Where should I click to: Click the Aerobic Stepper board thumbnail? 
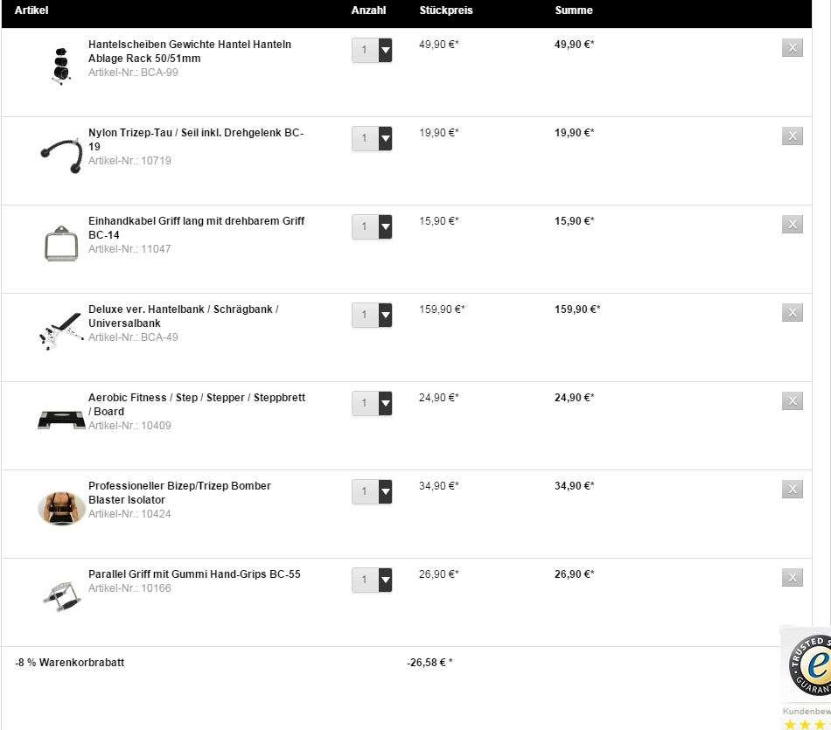pyautogui.click(x=61, y=420)
